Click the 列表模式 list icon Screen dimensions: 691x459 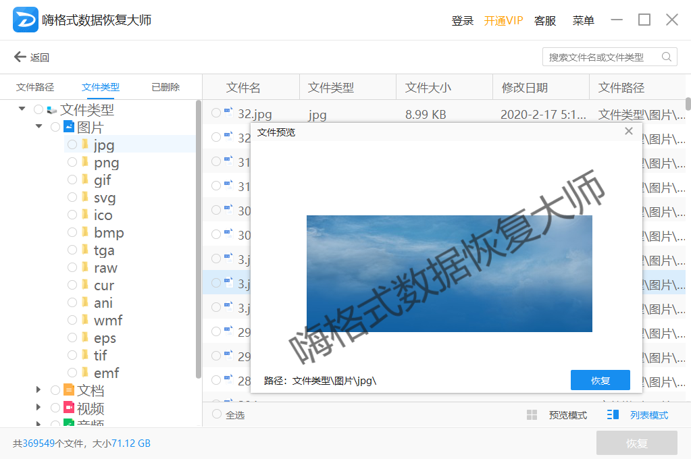pyautogui.click(x=613, y=414)
